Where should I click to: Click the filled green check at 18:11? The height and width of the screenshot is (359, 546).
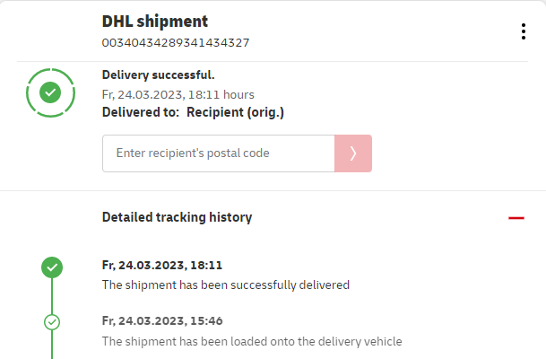tap(52, 267)
